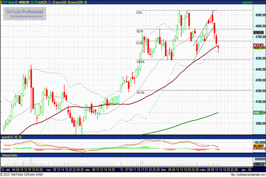Click the 4740,60 price tag on axis
The height and width of the screenshot is (177, 266).
tap(259, 32)
